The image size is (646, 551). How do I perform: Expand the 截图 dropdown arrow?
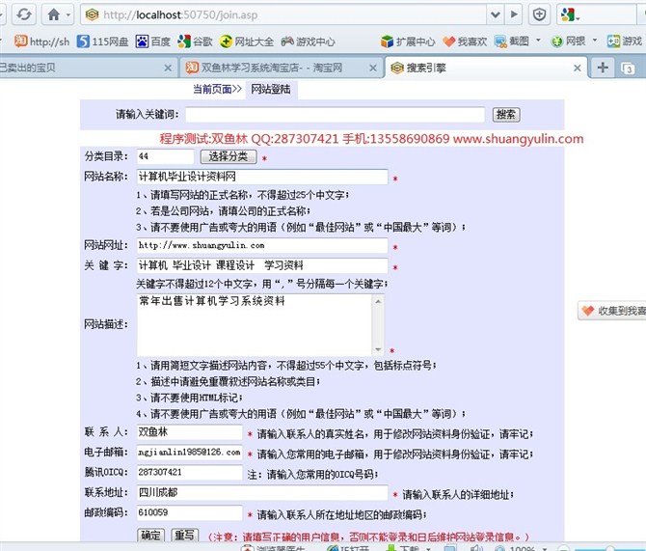coord(538,41)
